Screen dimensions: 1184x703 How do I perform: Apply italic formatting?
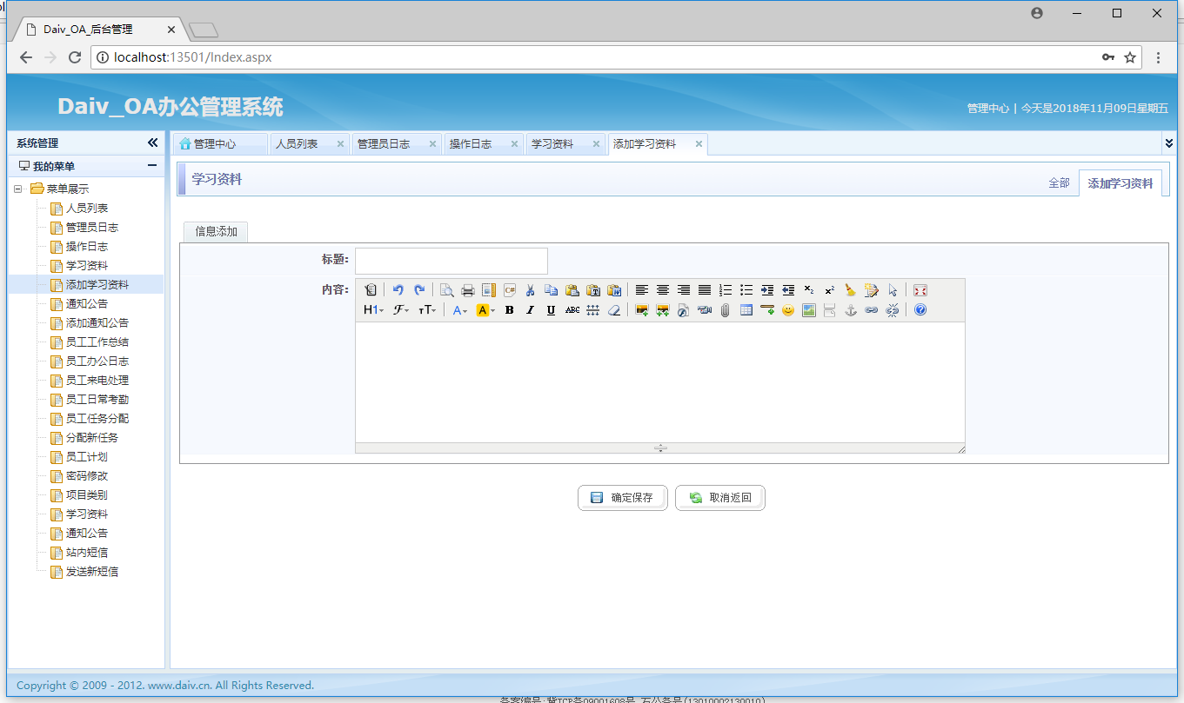click(530, 310)
